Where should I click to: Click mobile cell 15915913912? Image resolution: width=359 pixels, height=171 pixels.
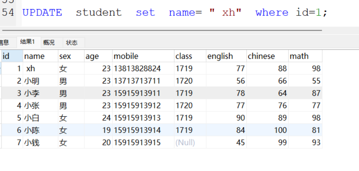[143, 106]
